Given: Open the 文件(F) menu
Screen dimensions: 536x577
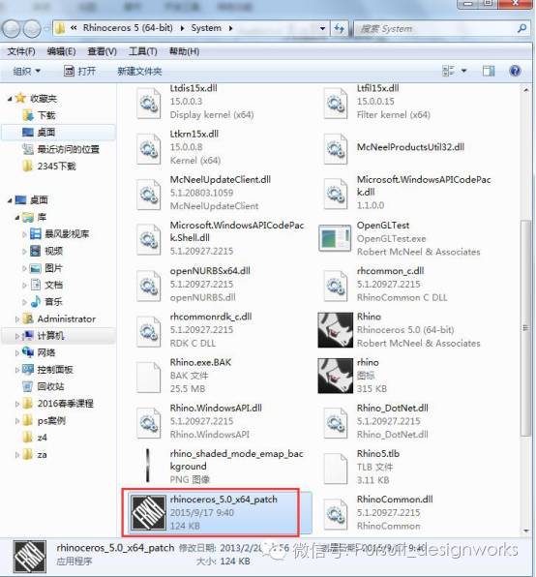Looking at the screenshot, I should (21, 51).
